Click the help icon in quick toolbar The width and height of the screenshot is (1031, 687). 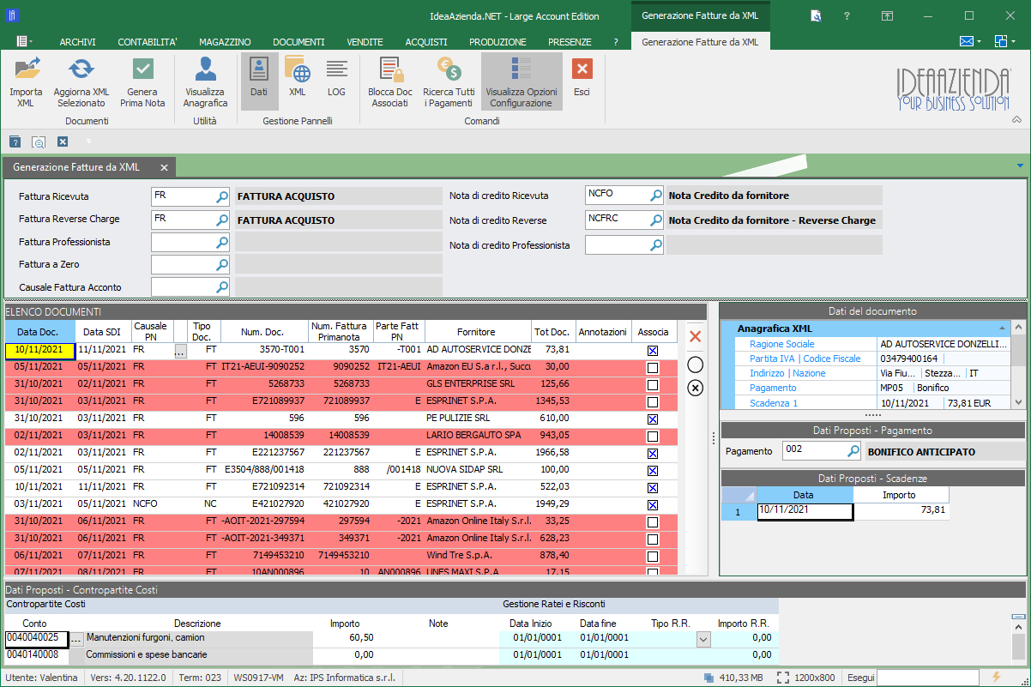click(x=15, y=142)
